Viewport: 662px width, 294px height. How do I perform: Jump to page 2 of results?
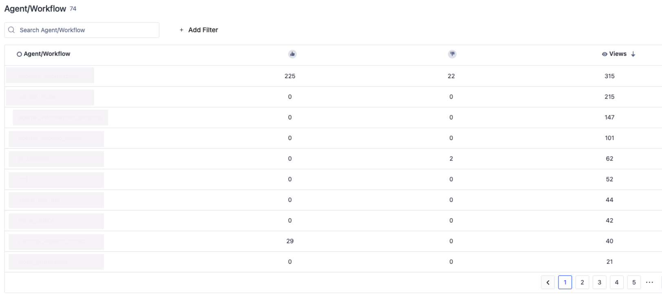[582, 282]
